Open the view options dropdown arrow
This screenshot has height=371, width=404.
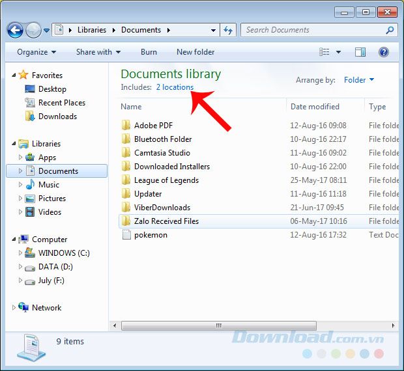click(x=338, y=52)
